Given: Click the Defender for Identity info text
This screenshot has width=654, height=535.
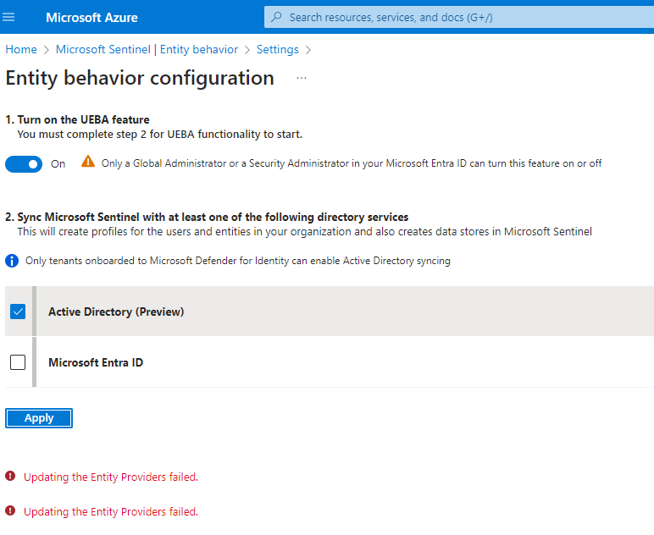Looking at the screenshot, I should (x=238, y=261).
